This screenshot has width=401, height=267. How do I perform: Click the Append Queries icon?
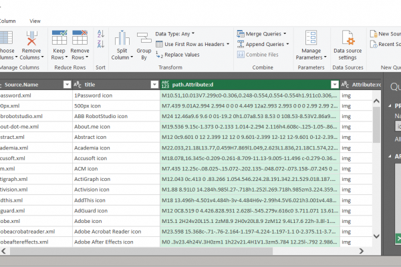(241, 44)
